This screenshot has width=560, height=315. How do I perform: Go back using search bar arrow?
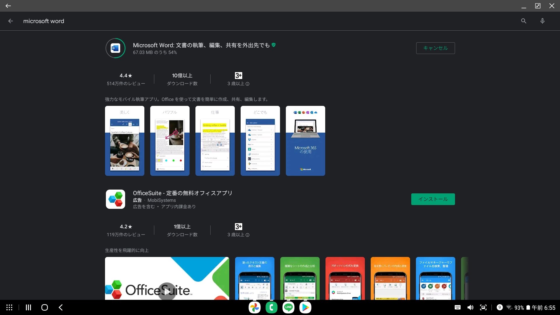pos(10,21)
